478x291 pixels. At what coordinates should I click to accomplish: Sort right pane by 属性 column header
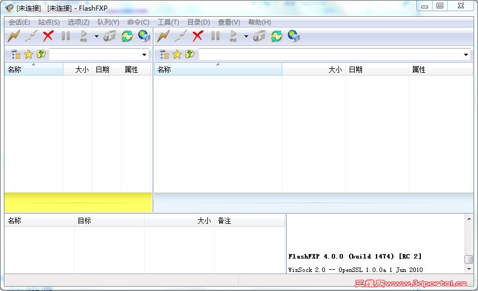pyautogui.click(x=440, y=69)
